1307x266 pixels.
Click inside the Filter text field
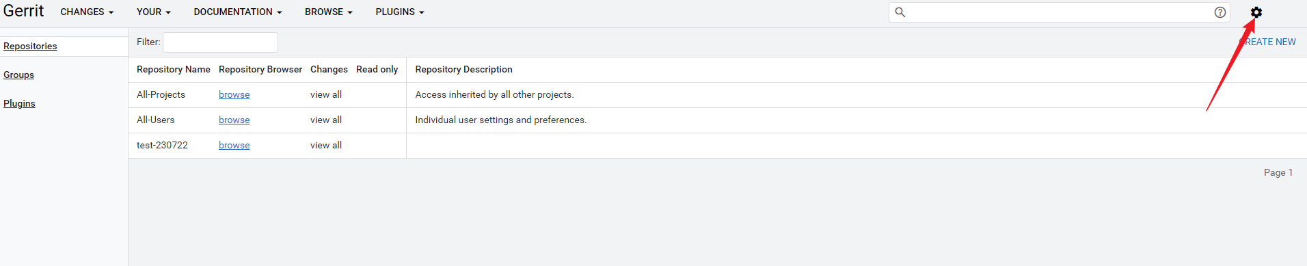click(x=220, y=42)
